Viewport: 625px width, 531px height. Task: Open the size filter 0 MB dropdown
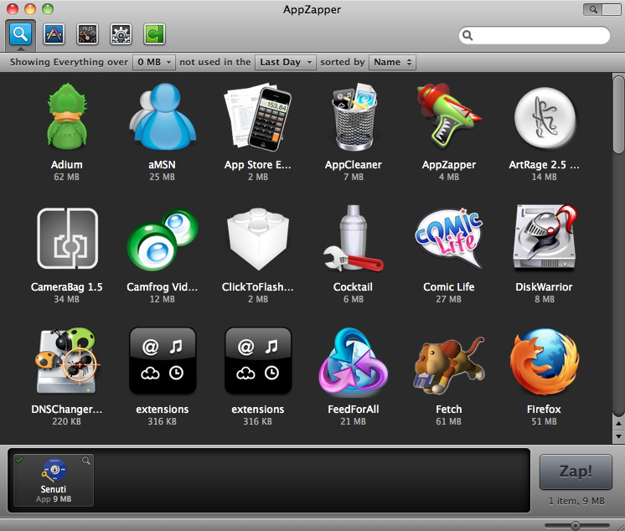[x=154, y=62]
